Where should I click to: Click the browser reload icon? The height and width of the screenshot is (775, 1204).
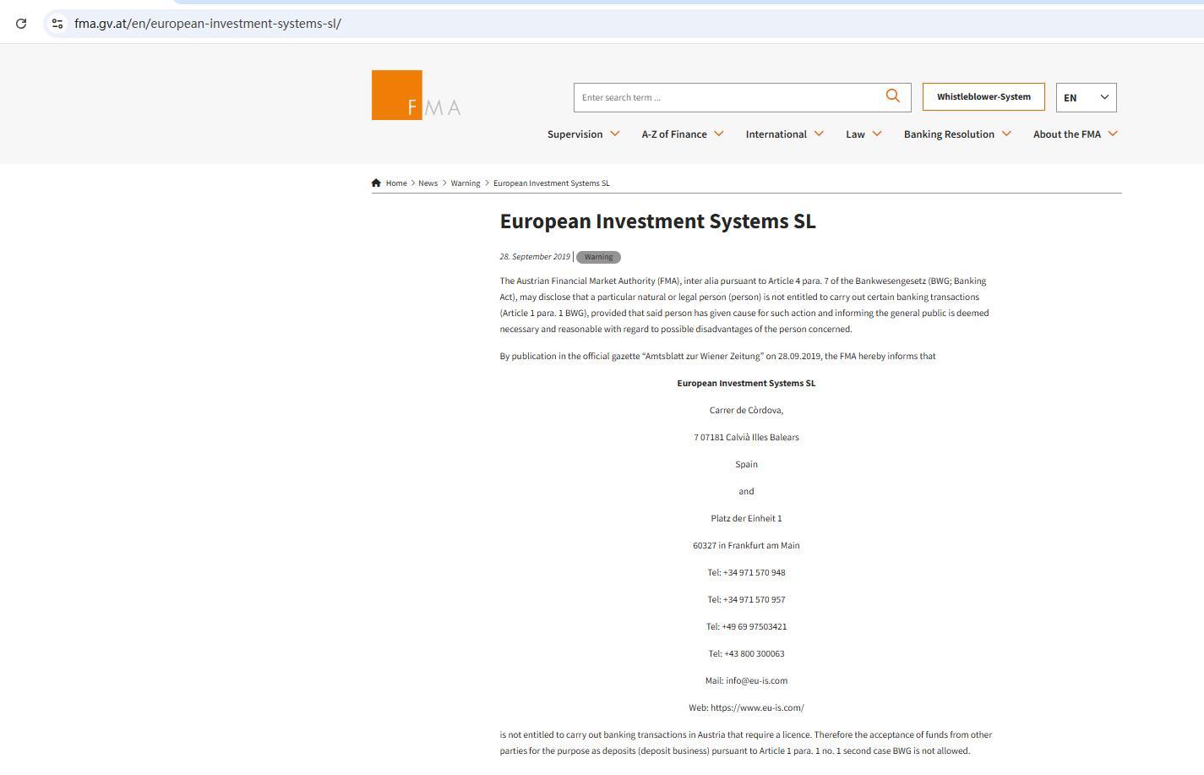pyautogui.click(x=21, y=24)
